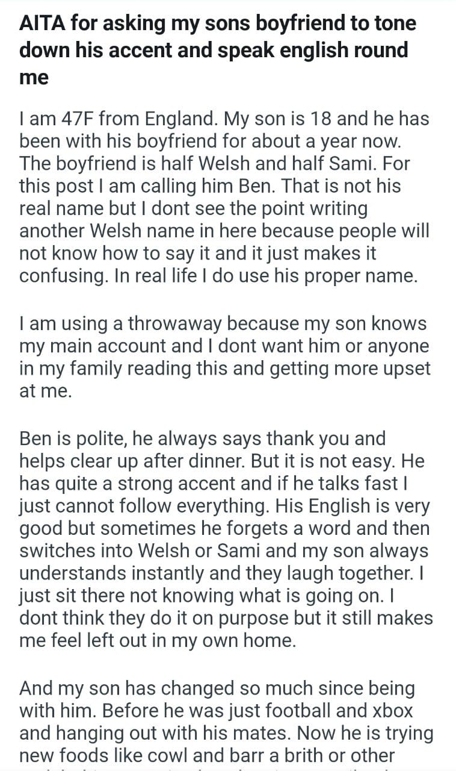The width and height of the screenshot is (456, 771).
Task: Click the paragraph about using a throwaway
Action: [225, 357]
